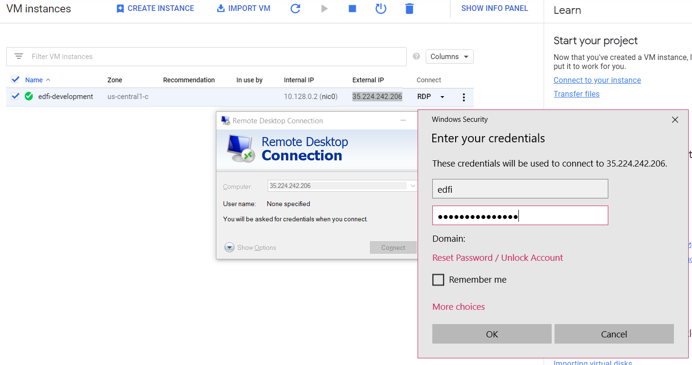Screen dimensions: 692x365
Task: Click SHOW INFO PANEL
Action: tap(495, 9)
